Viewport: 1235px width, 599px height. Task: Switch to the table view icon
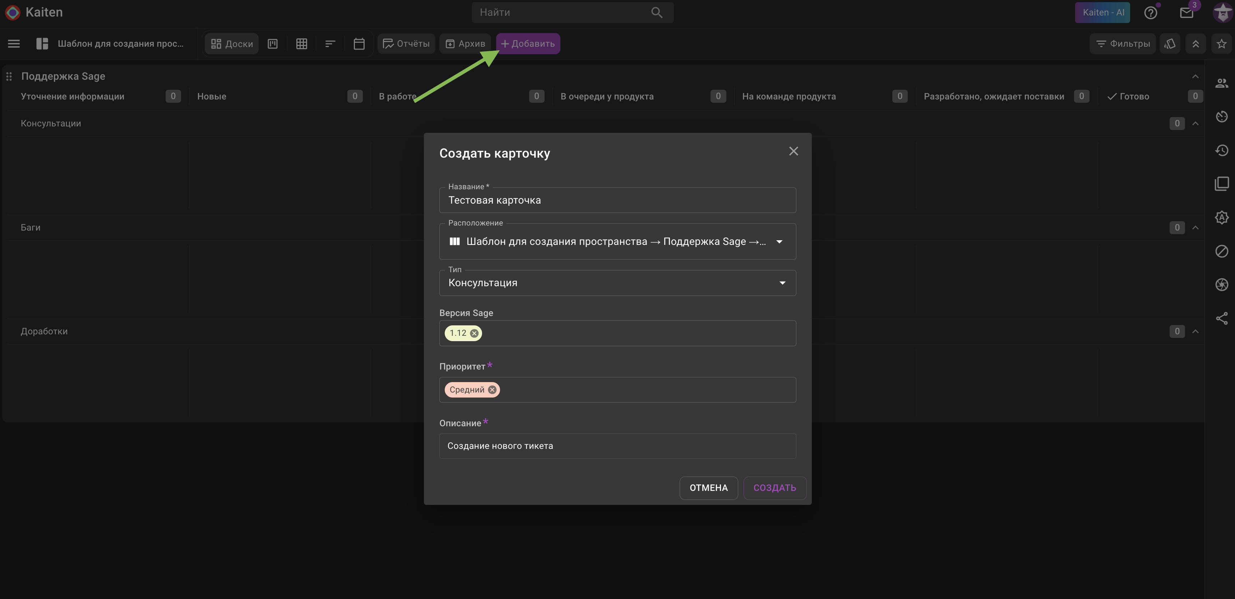click(301, 43)
